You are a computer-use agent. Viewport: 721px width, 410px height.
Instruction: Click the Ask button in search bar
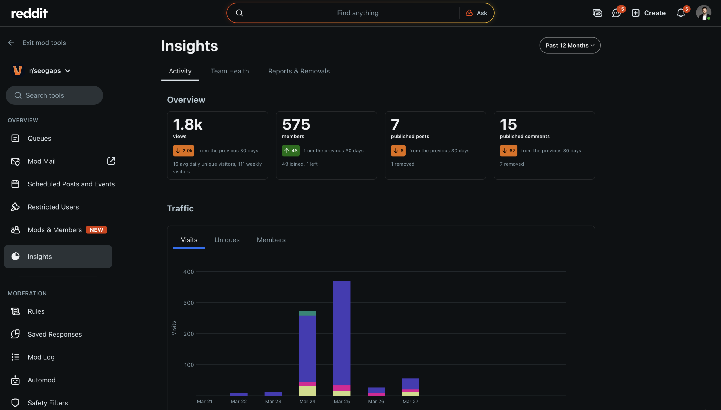[477, 13]
